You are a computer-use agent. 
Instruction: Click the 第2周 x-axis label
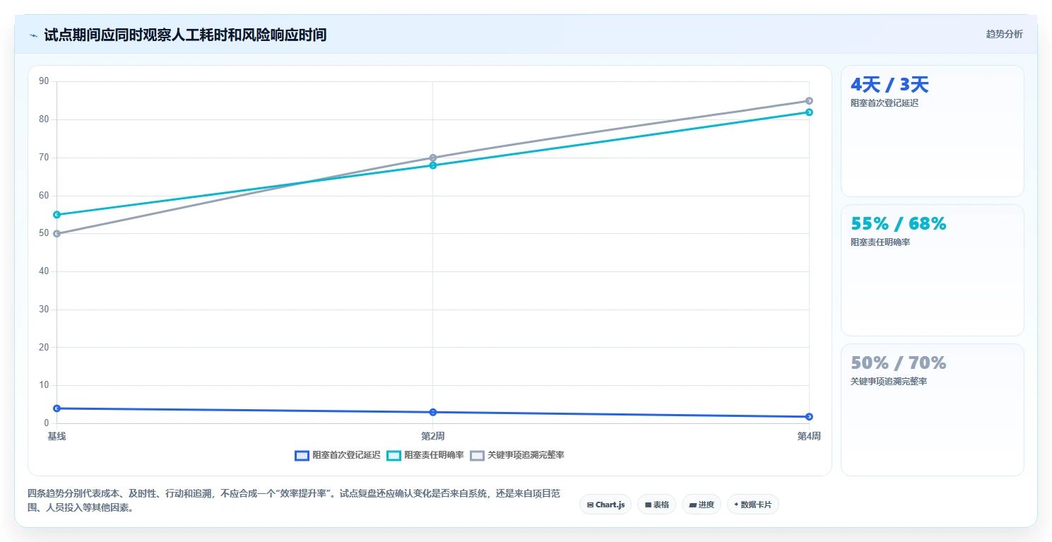coord(433,436)
